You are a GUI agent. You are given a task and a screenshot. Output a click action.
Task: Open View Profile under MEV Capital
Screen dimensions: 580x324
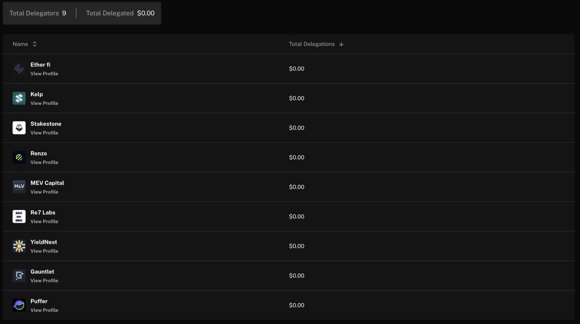[x=44, y=192]
